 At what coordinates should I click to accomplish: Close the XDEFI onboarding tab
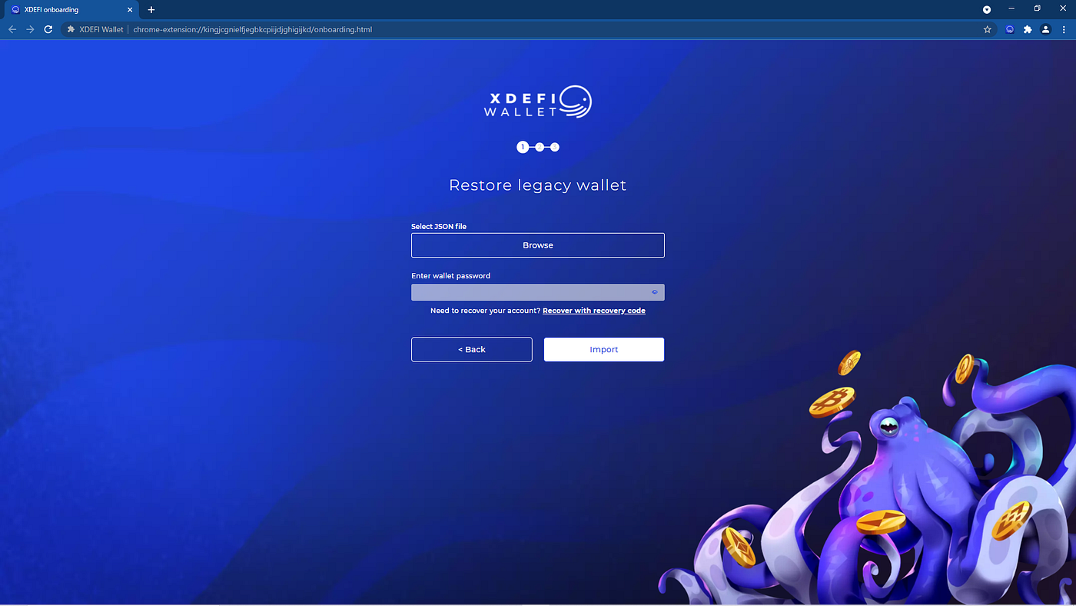(129, 9)
